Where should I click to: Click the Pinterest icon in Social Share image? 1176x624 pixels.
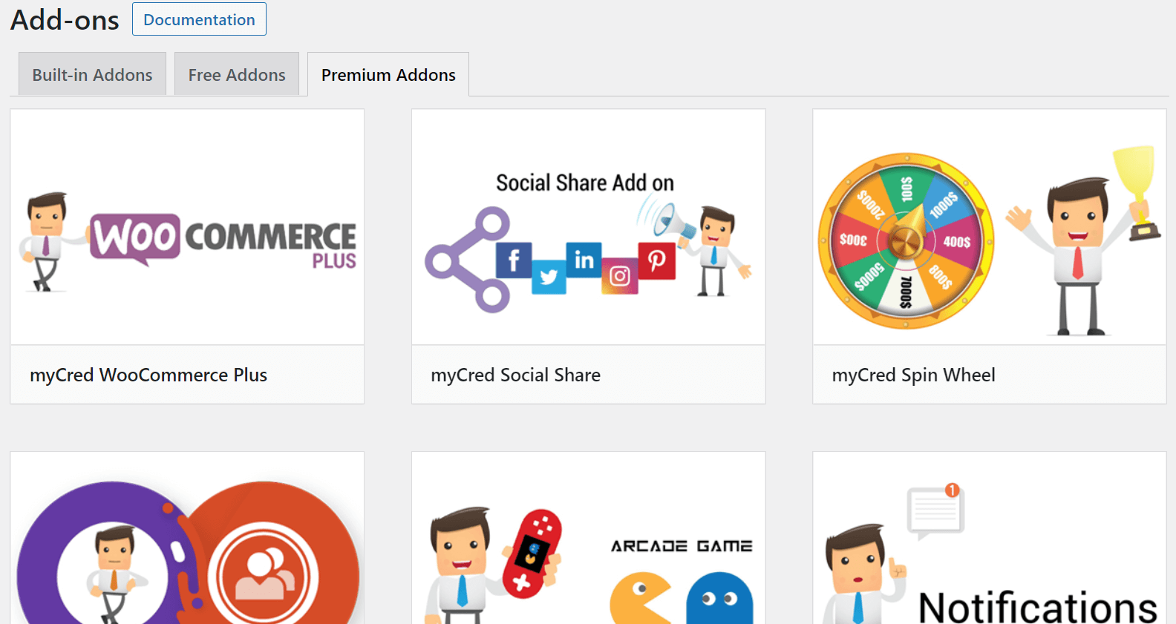[657, 260]
